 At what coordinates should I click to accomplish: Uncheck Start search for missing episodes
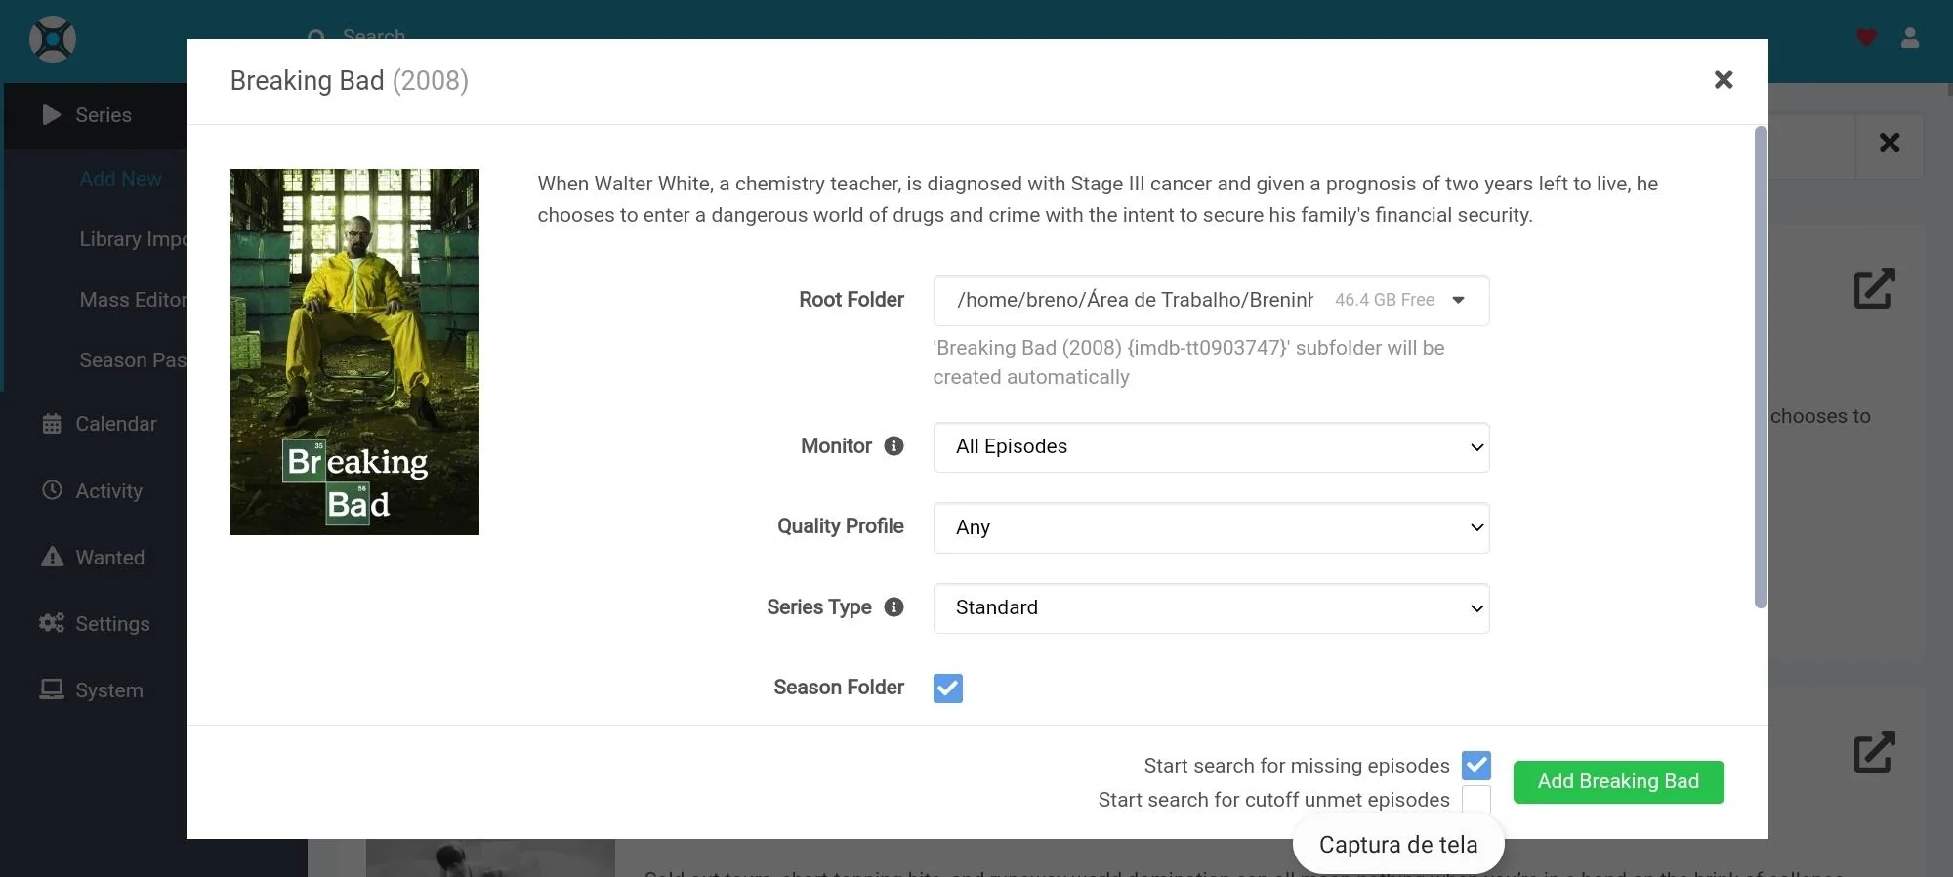pos(1475,766)
